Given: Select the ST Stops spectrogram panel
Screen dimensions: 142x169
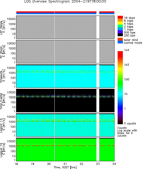Looking at the screenshot, I should point(65,52).
